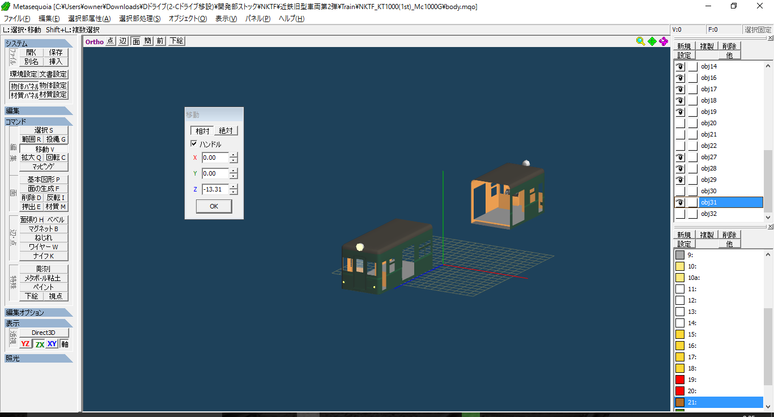Screen dimensions: 774x417
Task: Increase Z value with up stepper
Action: [233, 187]
